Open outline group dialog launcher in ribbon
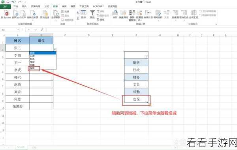 (x=216, y=24)
